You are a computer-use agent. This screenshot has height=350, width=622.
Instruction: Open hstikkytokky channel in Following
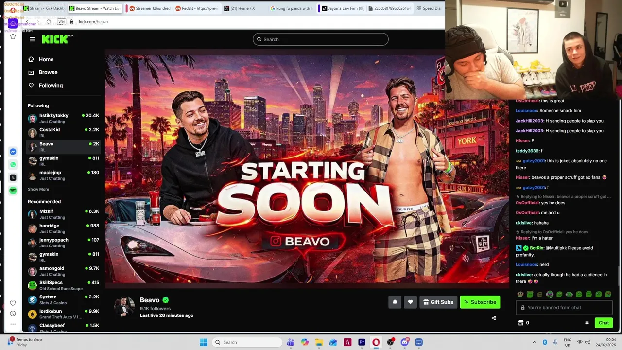point(63,118)
